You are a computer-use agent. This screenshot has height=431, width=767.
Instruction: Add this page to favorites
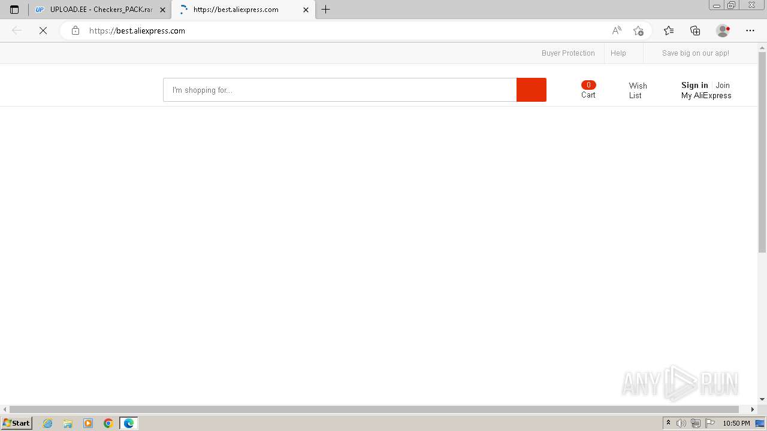[x=638, y=31]
